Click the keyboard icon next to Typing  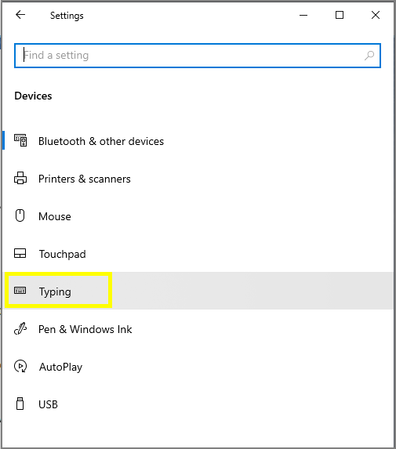(x=20, y=291)
